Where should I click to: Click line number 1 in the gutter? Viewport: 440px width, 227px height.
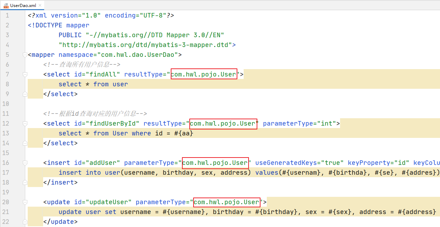(x=7, y=15)
